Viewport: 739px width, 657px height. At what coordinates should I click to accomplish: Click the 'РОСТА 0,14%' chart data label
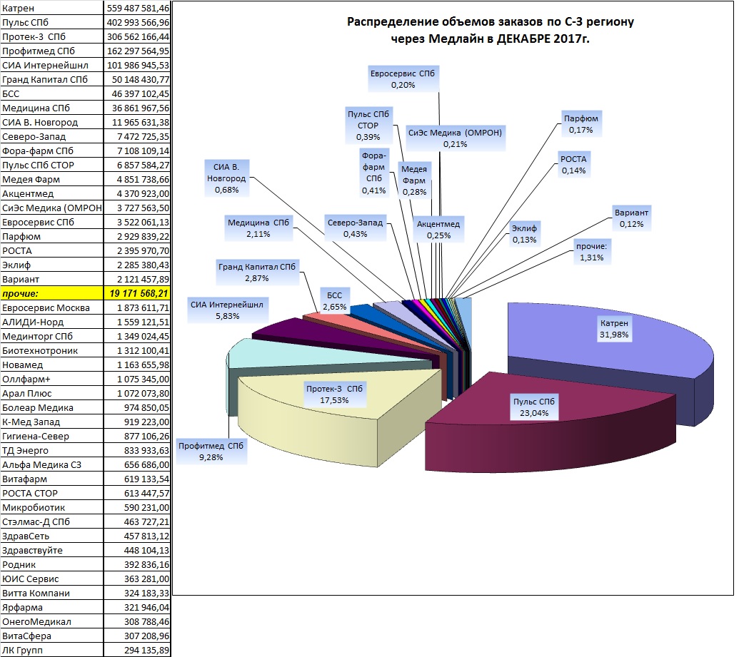point(573,165)
